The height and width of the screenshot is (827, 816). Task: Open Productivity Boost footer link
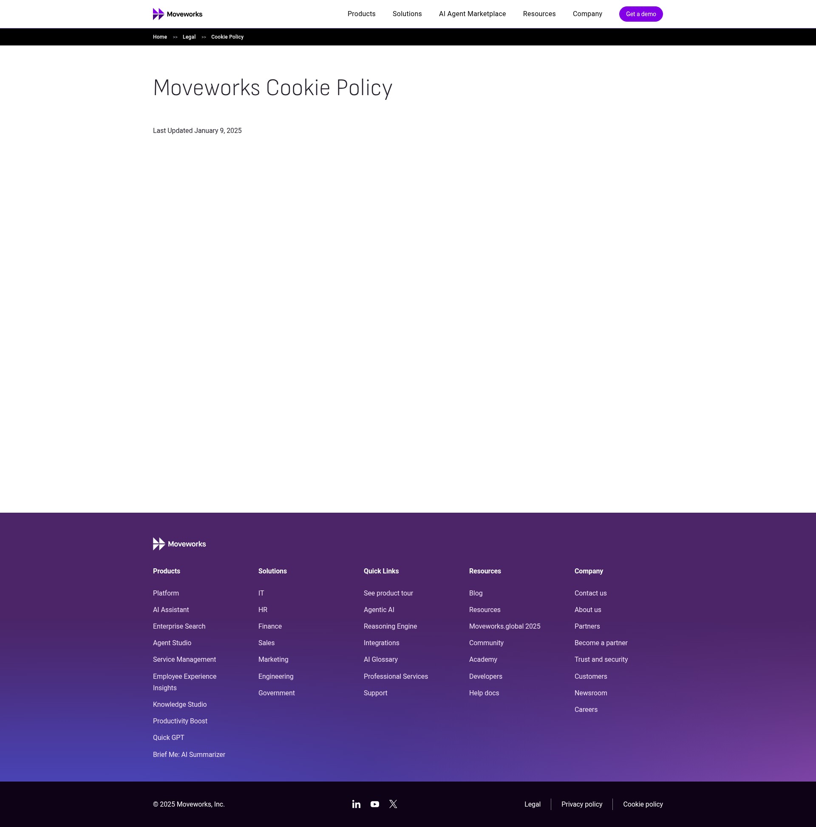(180, 721)
